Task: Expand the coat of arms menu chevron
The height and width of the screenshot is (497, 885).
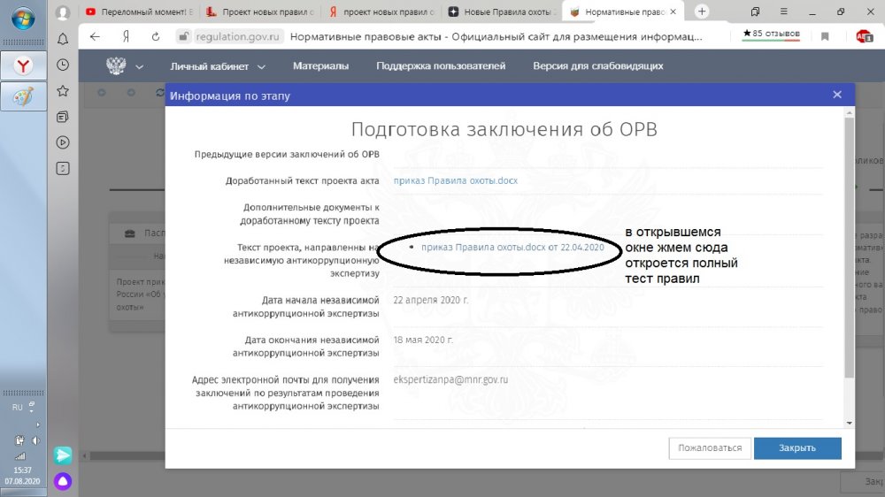Action: (140, 67)
